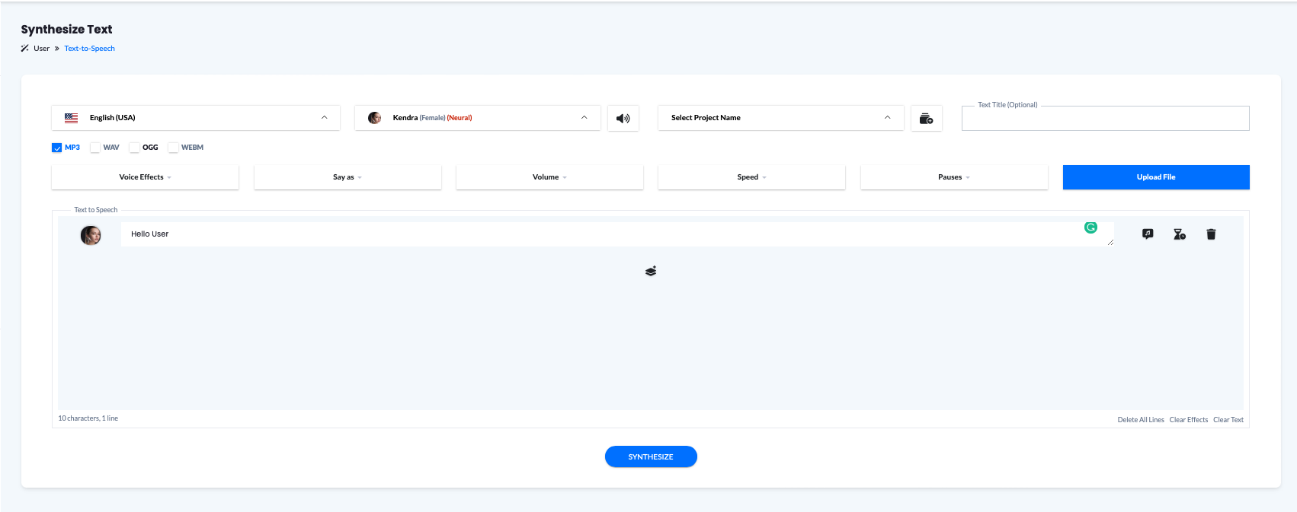Open the Pauses dropdown

tap(954, 177)
